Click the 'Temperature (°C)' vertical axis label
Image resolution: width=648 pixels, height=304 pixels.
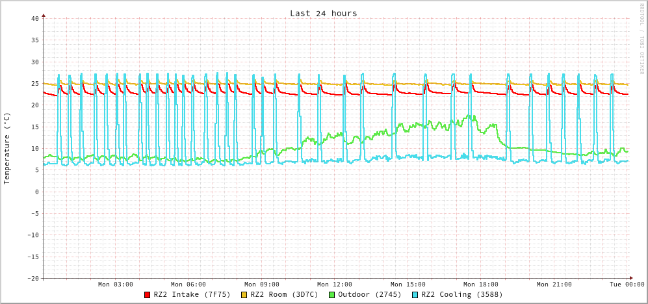(7, 148)
